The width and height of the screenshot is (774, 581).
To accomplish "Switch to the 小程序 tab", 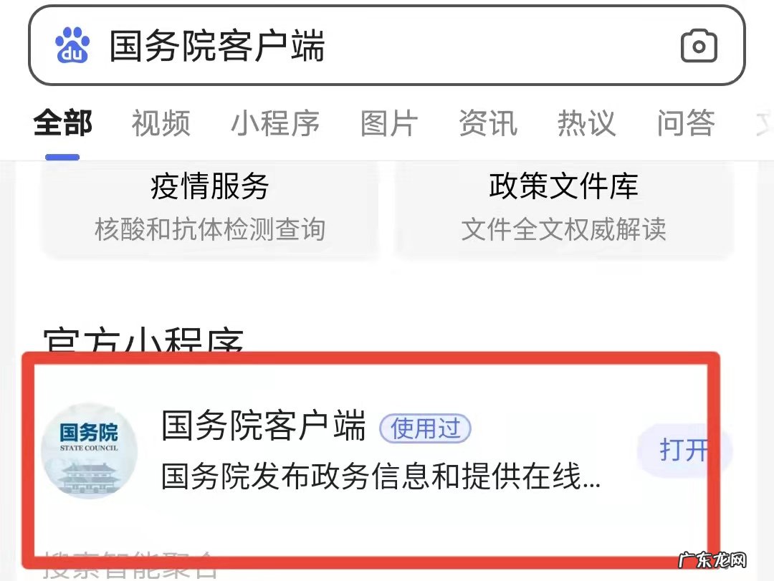I will 275,123.
